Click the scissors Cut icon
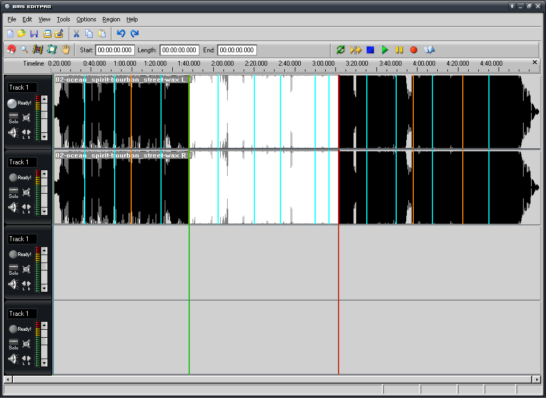The height and width of the screenshot is (398, 546). (x=76, y=34)
